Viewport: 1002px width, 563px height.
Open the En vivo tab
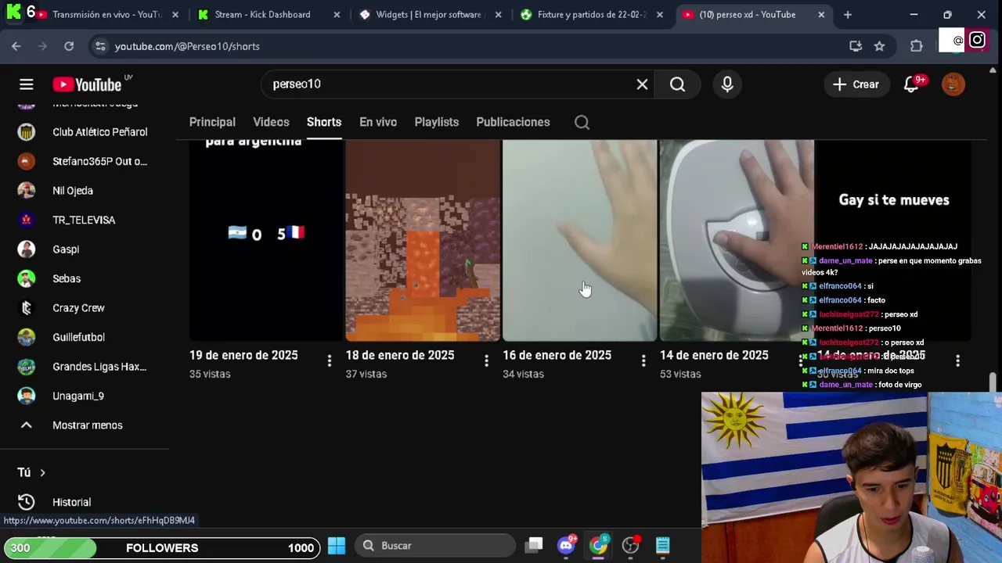(378, 122)
